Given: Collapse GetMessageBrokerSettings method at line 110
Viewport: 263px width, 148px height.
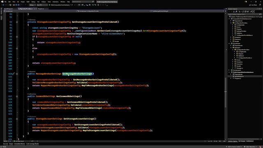Looking at the screenshot, I should (17, 74).
